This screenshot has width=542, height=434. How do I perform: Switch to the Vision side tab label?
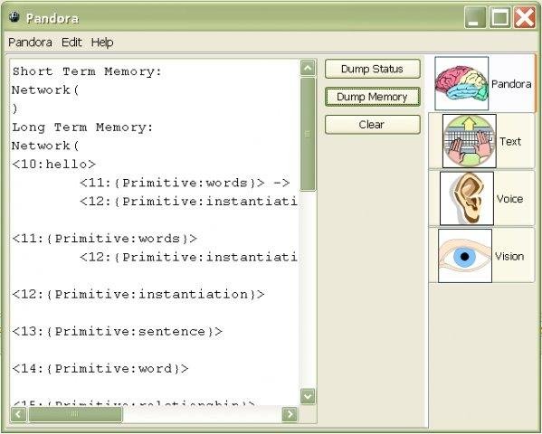coord(509,256)
